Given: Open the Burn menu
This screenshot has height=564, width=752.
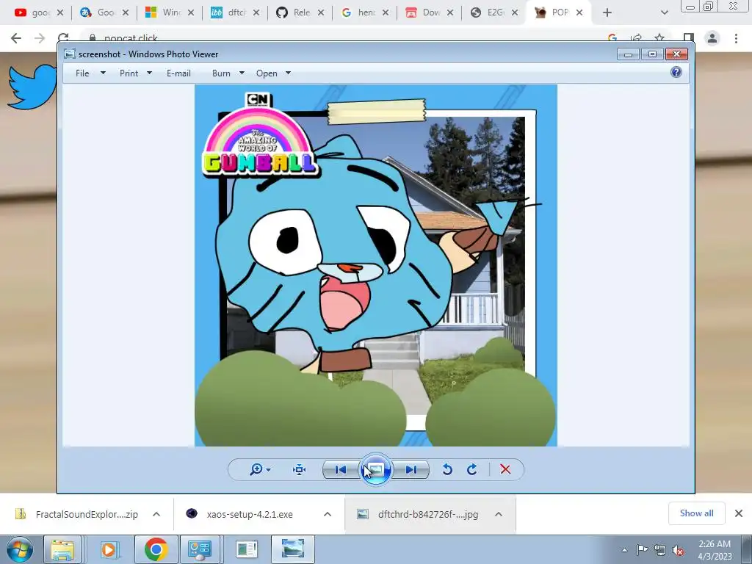Looking at the screenshot, I should (x=221, y=73).
